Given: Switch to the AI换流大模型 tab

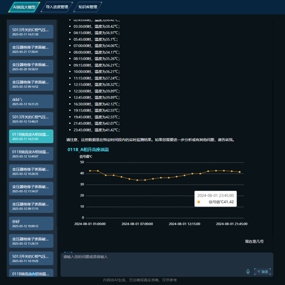Looking at the screenshot, I should click(x=24, y=7).
